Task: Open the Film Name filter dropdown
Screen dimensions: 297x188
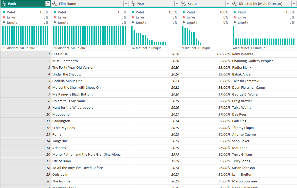Action: [x=126, y=4]
